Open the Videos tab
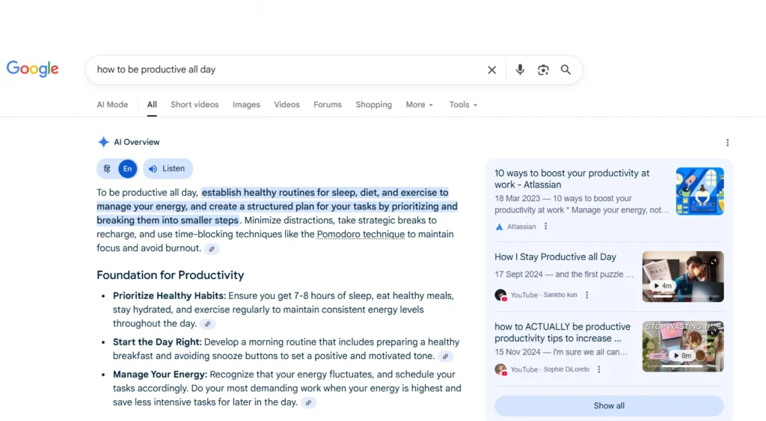Screen dimensions: 766x421 287,105
